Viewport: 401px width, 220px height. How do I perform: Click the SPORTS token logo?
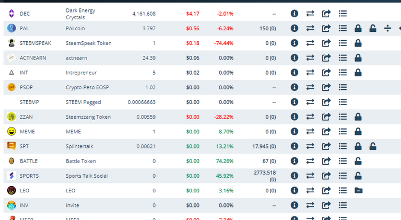tap(11, 176)
